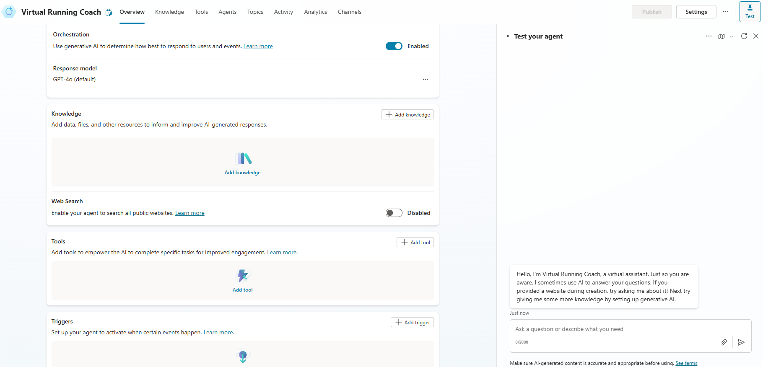Click the attach file paperclip icon

tap(724, 342)
